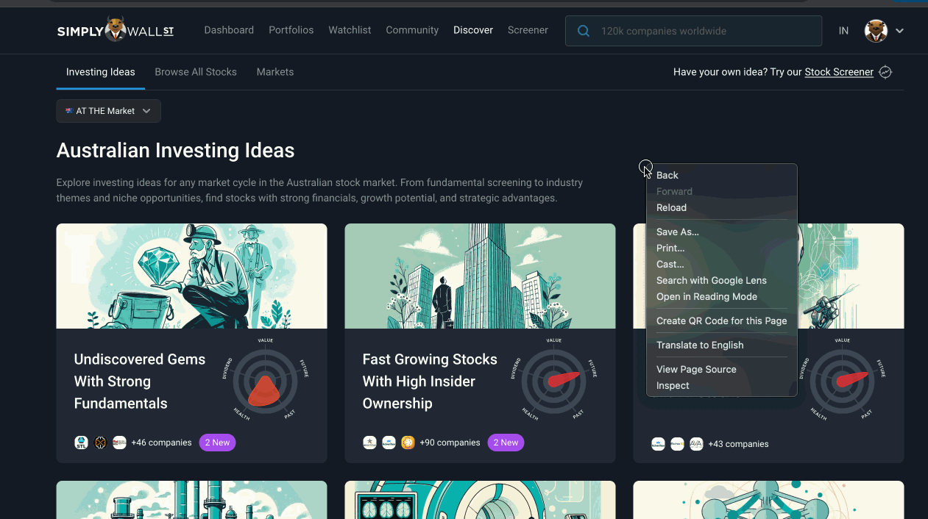The image size is (928, 519).
Task: Open the first logo beside +43 companies
Action: (x=659, y=444)
